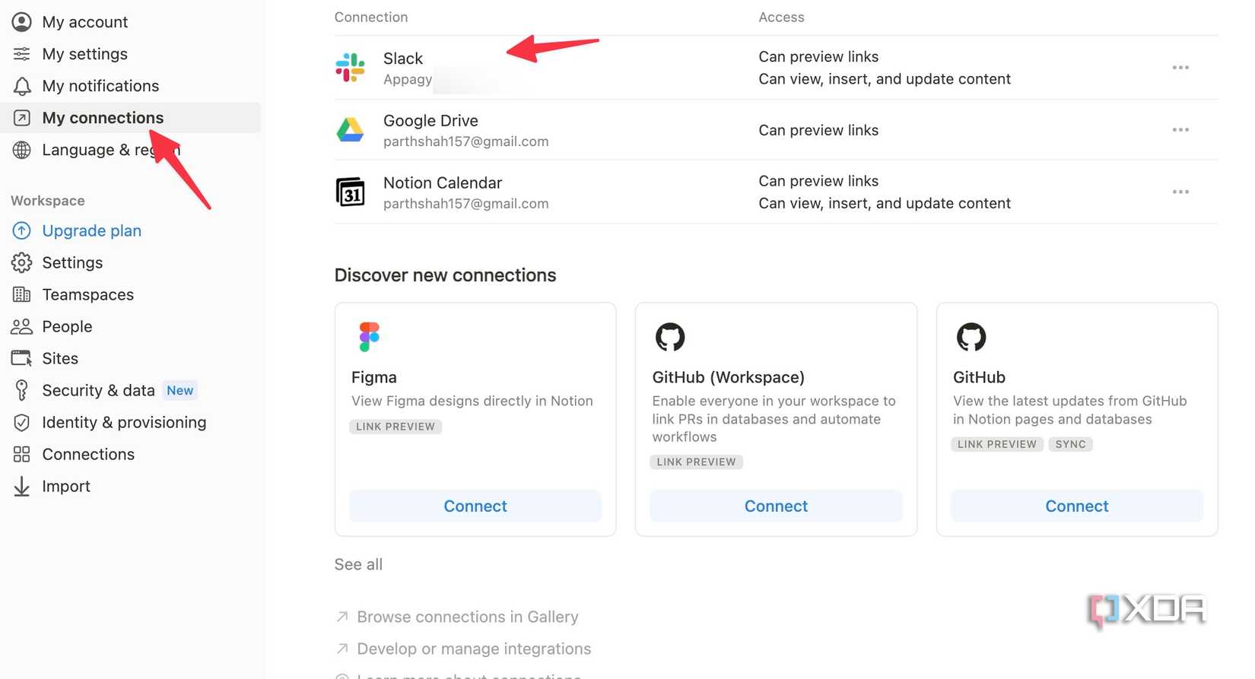
Task: Switch to My settings section
Action: tap(84, 53)
